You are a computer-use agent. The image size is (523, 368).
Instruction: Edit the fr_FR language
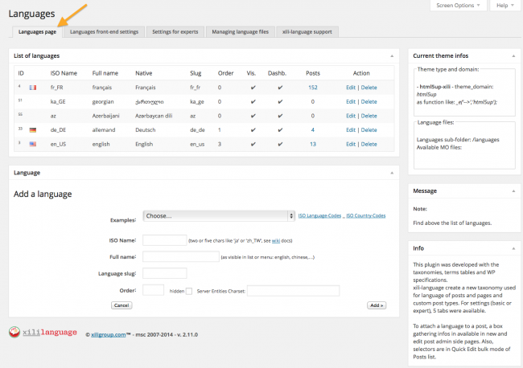(x=351, y=88)
